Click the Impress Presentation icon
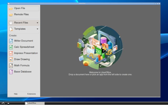This screenshot has width=168, height=105. pyautogui.click(x=11, y=53)
